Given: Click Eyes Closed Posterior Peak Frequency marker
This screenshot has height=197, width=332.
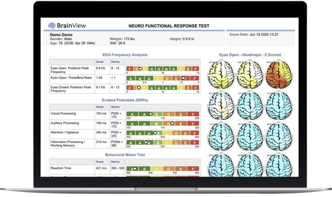Looking at the screenshot, I should pyautogui.click(x=139, y=87).
